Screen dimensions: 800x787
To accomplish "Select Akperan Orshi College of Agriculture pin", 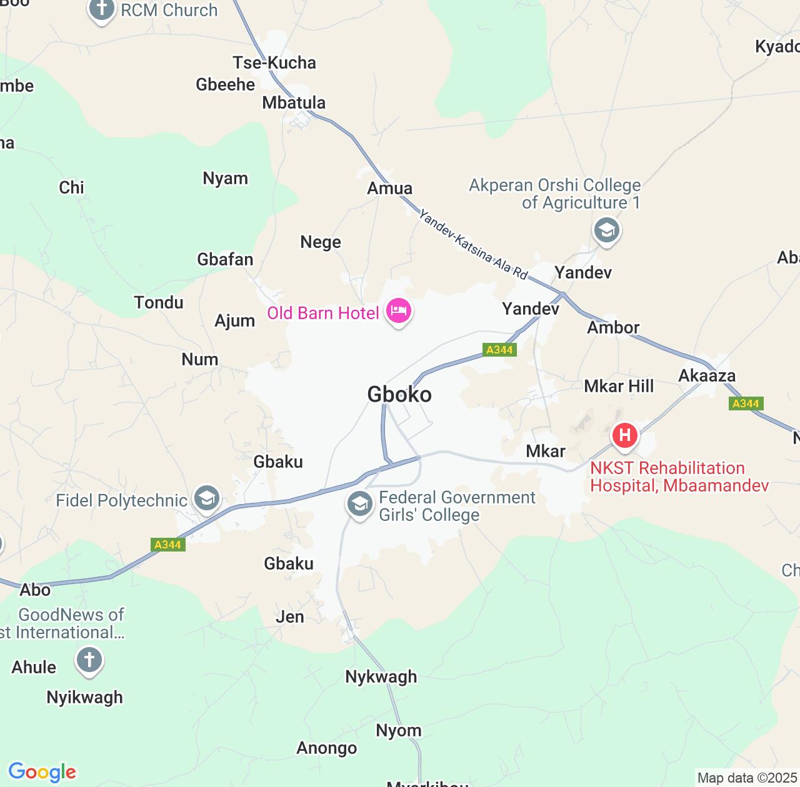I will (606, 232).
